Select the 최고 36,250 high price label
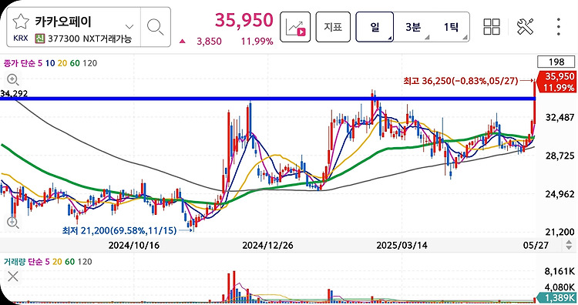The height and width of the screenshot is (305, 578). click(461, 80)
